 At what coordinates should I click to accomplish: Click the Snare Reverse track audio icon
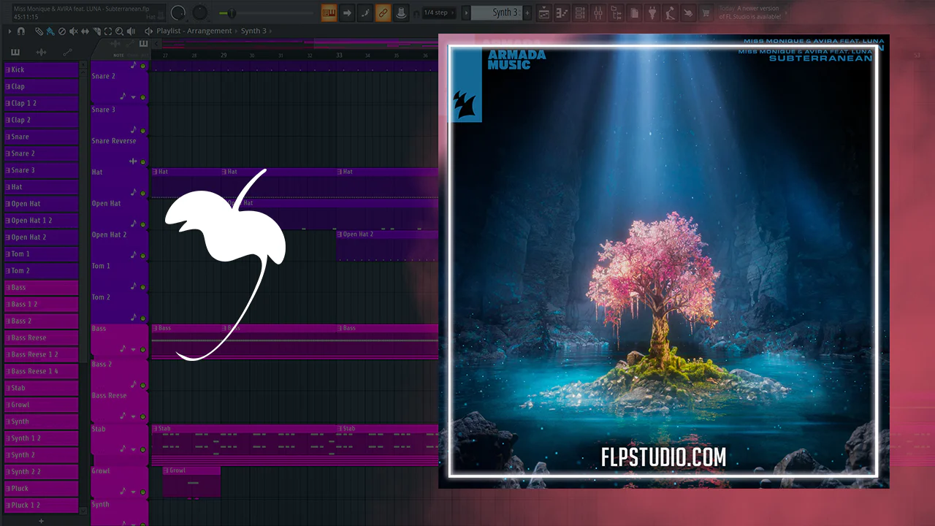click(x=133, y=161)
